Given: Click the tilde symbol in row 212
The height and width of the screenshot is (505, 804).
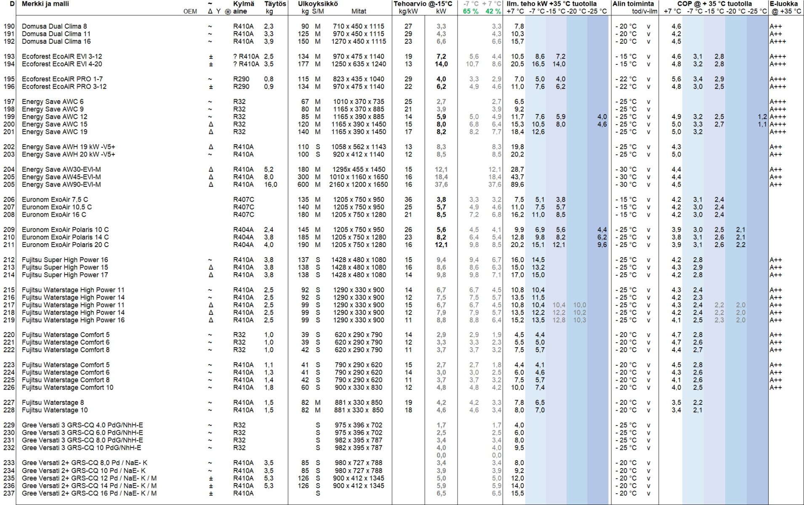Looking at the screenshot, I should tap(210, 260).
